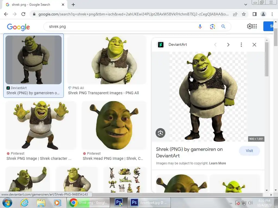Click the Visit button

pos(249,151)
